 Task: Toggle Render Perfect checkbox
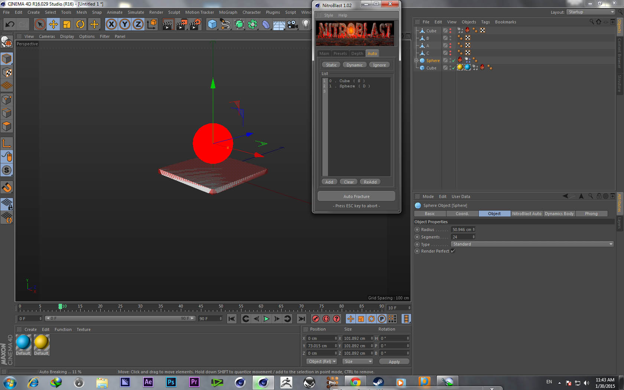[453, 251]
